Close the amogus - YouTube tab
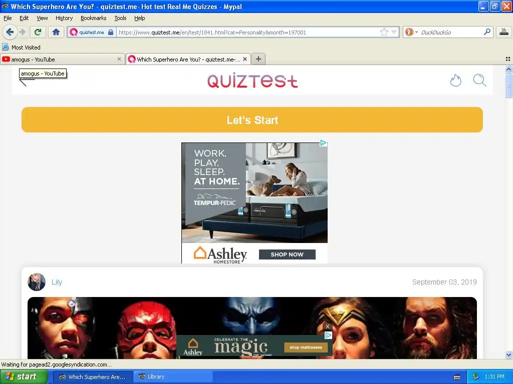The width and height of the screenshot is (513, 384). 119,59
